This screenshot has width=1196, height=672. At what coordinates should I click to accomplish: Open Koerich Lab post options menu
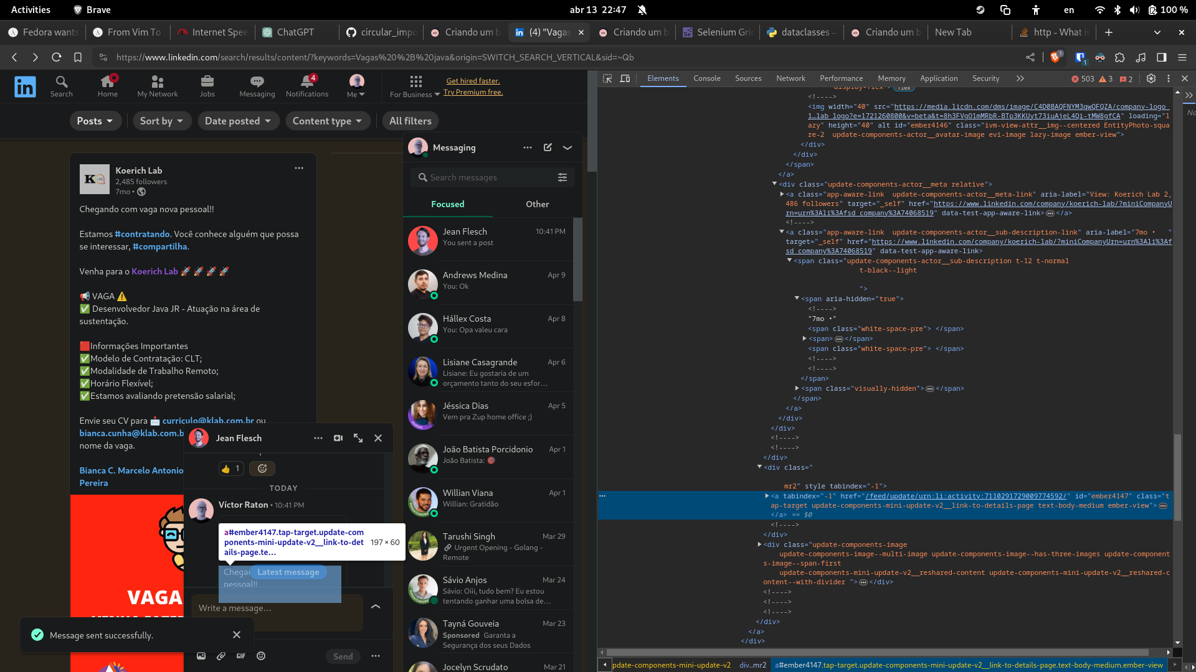(x=299, y=168)
